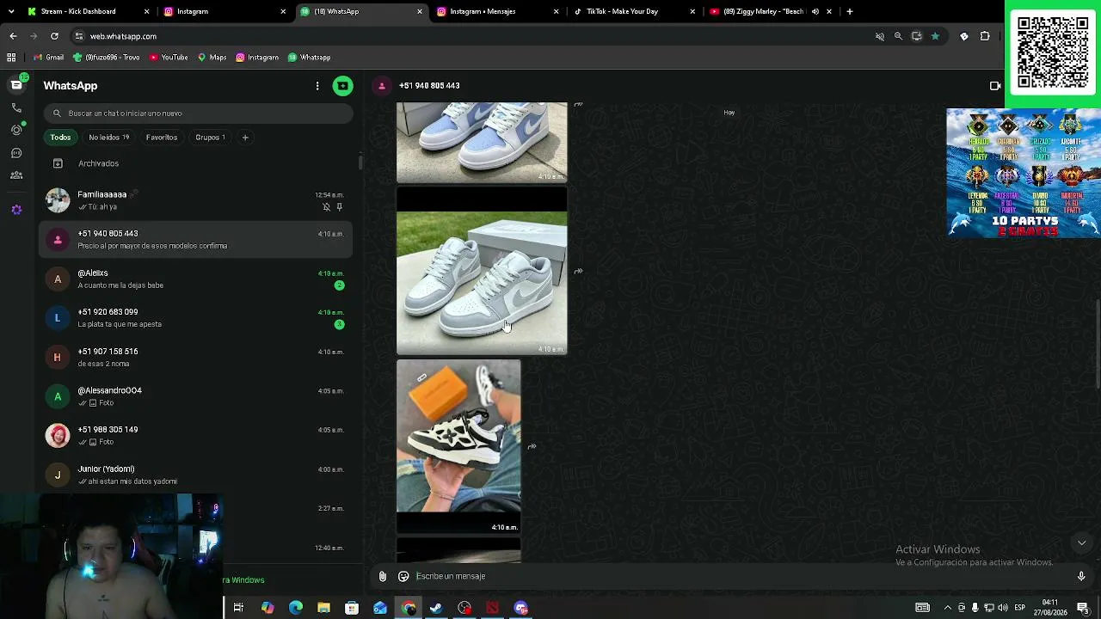The width and height of the screenshot is (1101, 619).
Task: Jump to latest messages with the down arrow
Action: click(x=1081, y=542)
